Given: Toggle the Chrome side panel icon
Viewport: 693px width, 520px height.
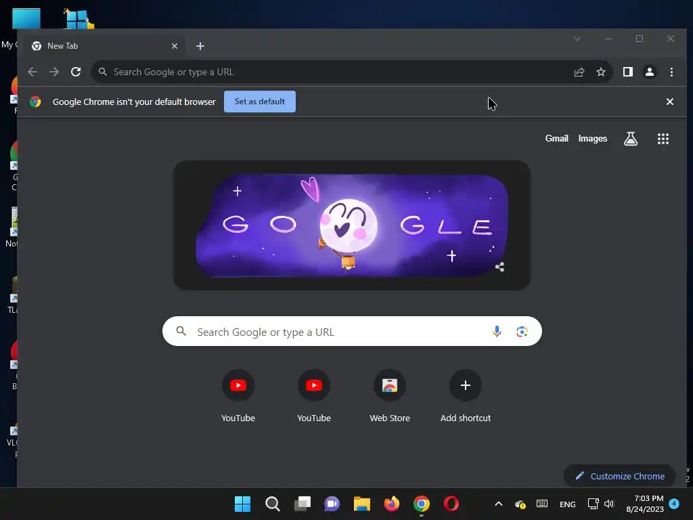Looking at the screenshot, I should 627,72.
